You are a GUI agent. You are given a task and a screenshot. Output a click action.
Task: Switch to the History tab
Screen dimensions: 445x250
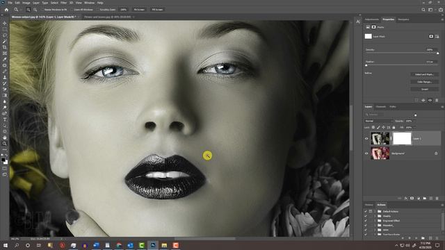(x=369, y=205)
